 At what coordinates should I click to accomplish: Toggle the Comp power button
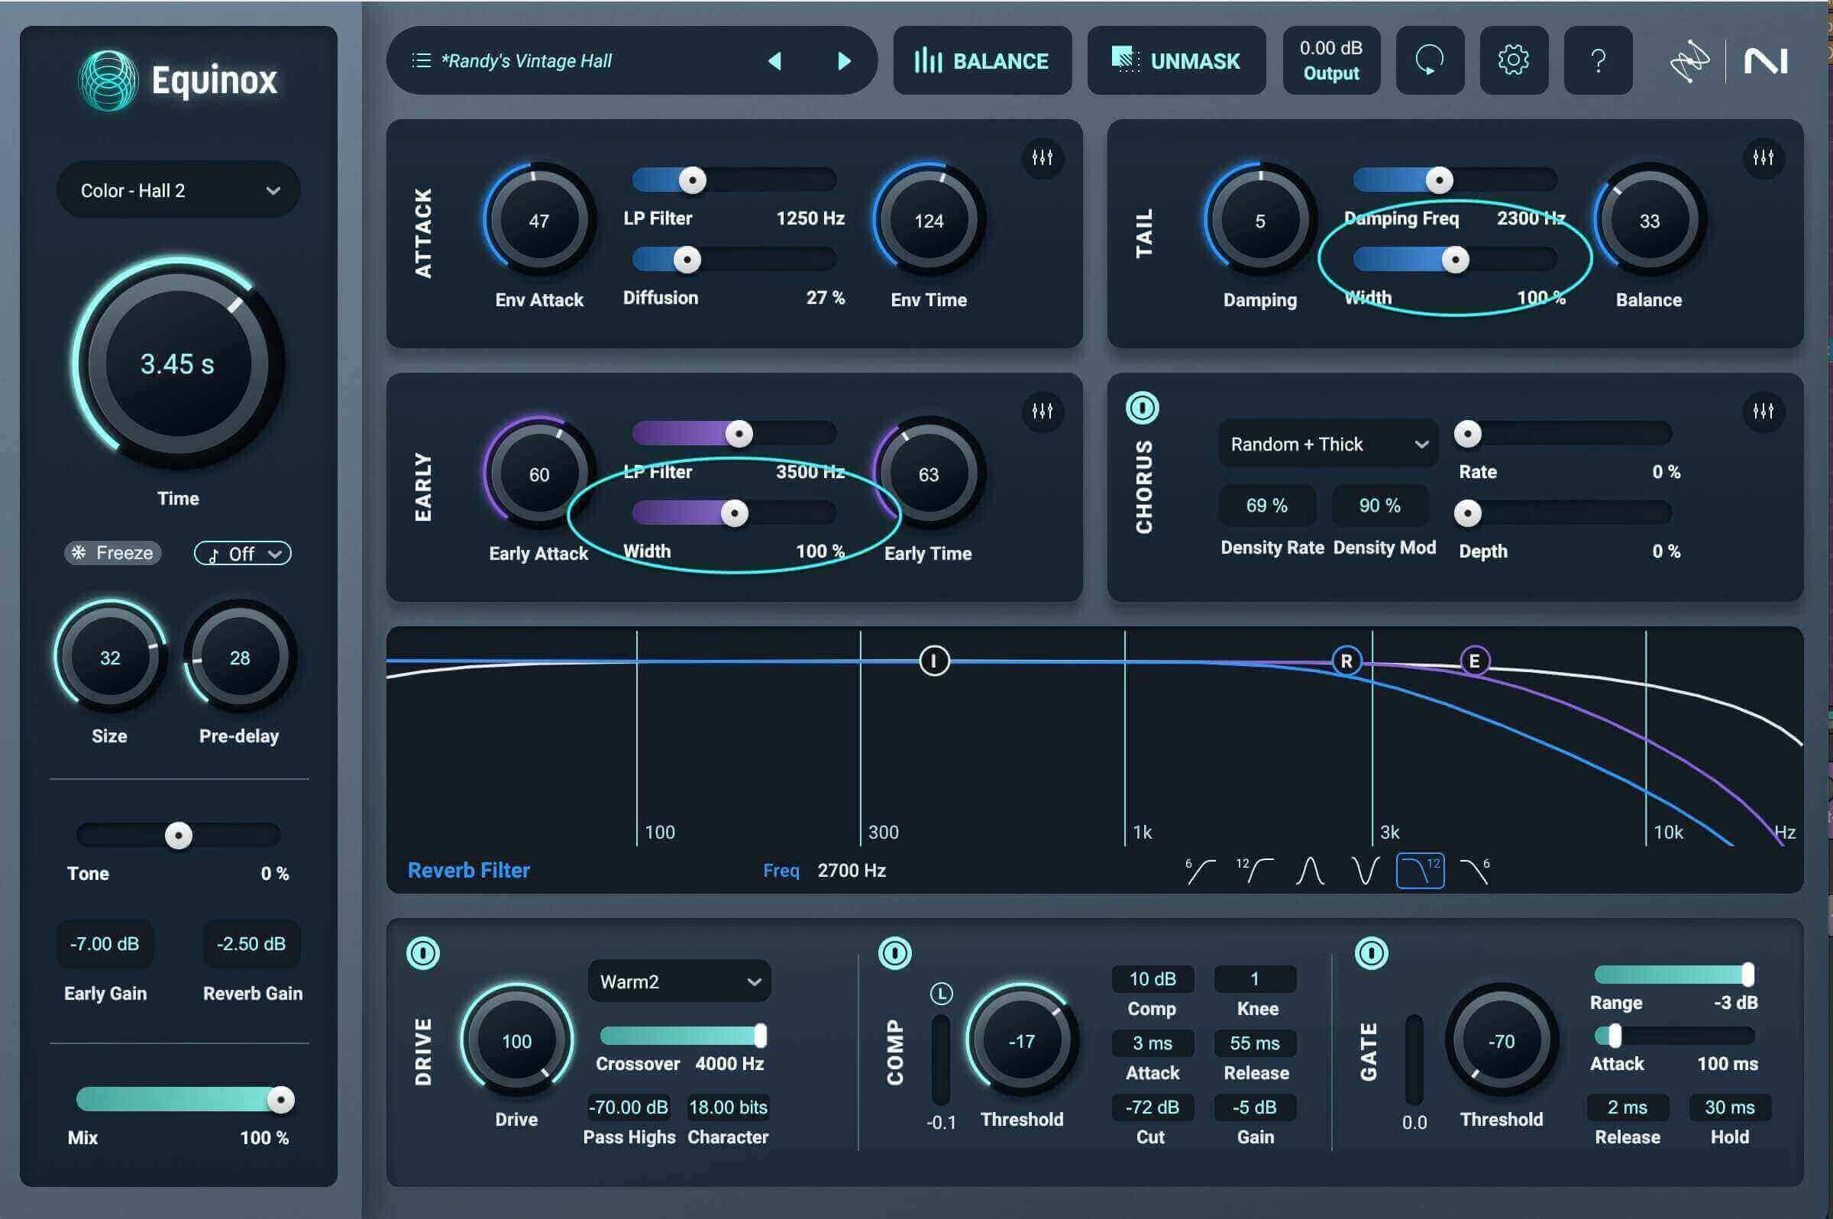tap(895, 953)
